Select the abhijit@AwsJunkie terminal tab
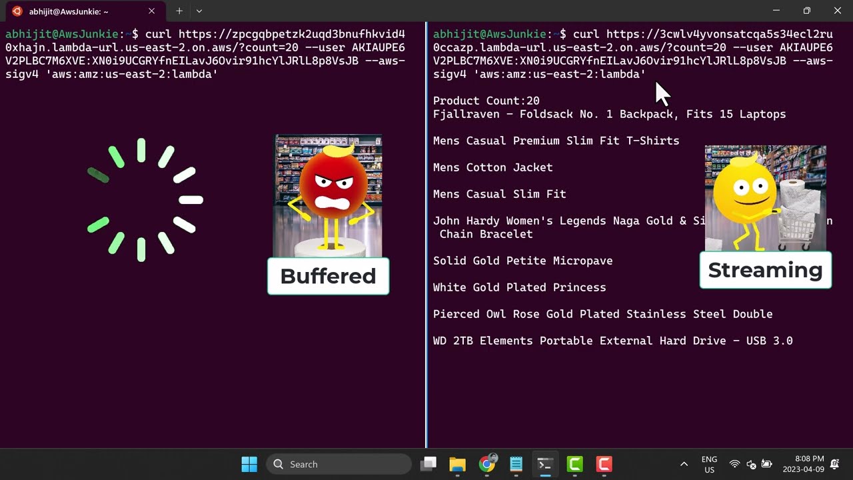The width and height of the screenshot is (853, 480). (84, 11)
